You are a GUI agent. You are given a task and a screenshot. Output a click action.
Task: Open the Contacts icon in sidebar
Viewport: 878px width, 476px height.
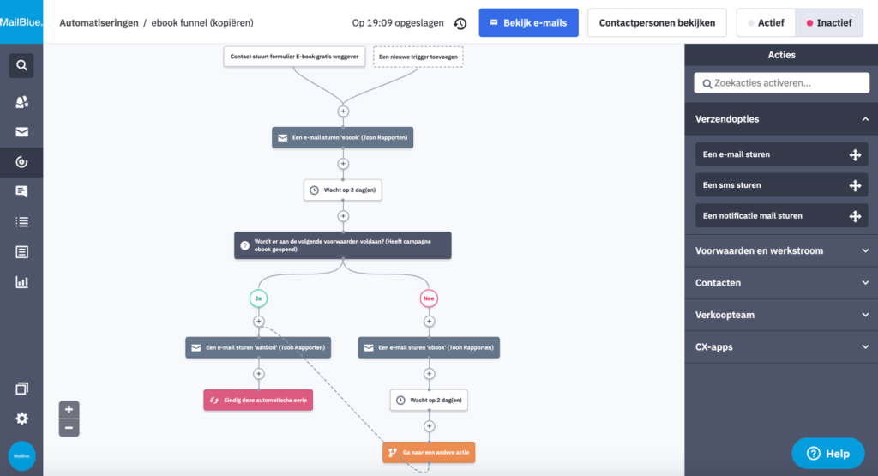tap(21, 102)
